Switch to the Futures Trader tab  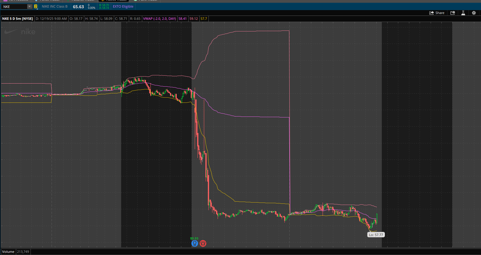coord(80,1)
